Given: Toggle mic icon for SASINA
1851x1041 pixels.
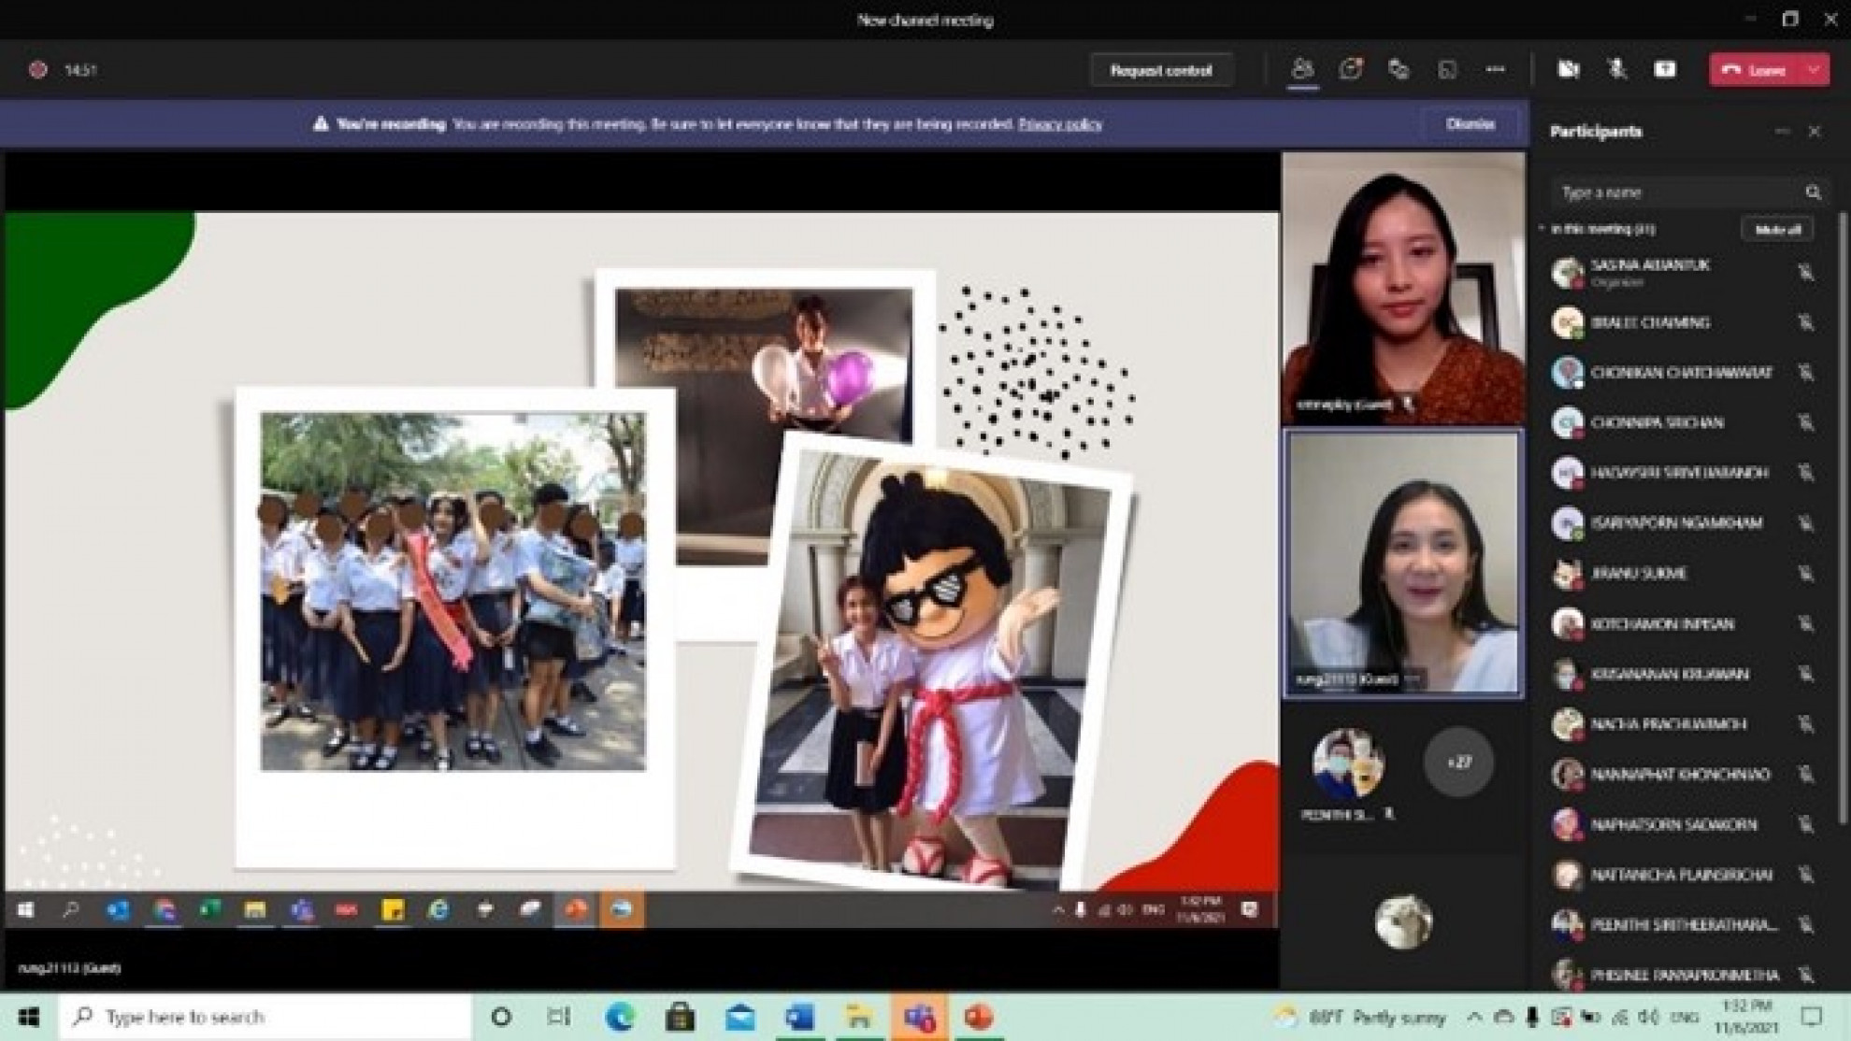Looking at the screenshot, I should (x=1806, y=272).
